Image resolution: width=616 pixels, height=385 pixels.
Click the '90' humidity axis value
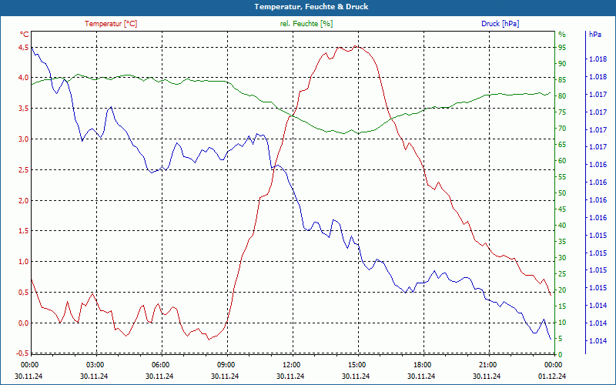[562, 64]
